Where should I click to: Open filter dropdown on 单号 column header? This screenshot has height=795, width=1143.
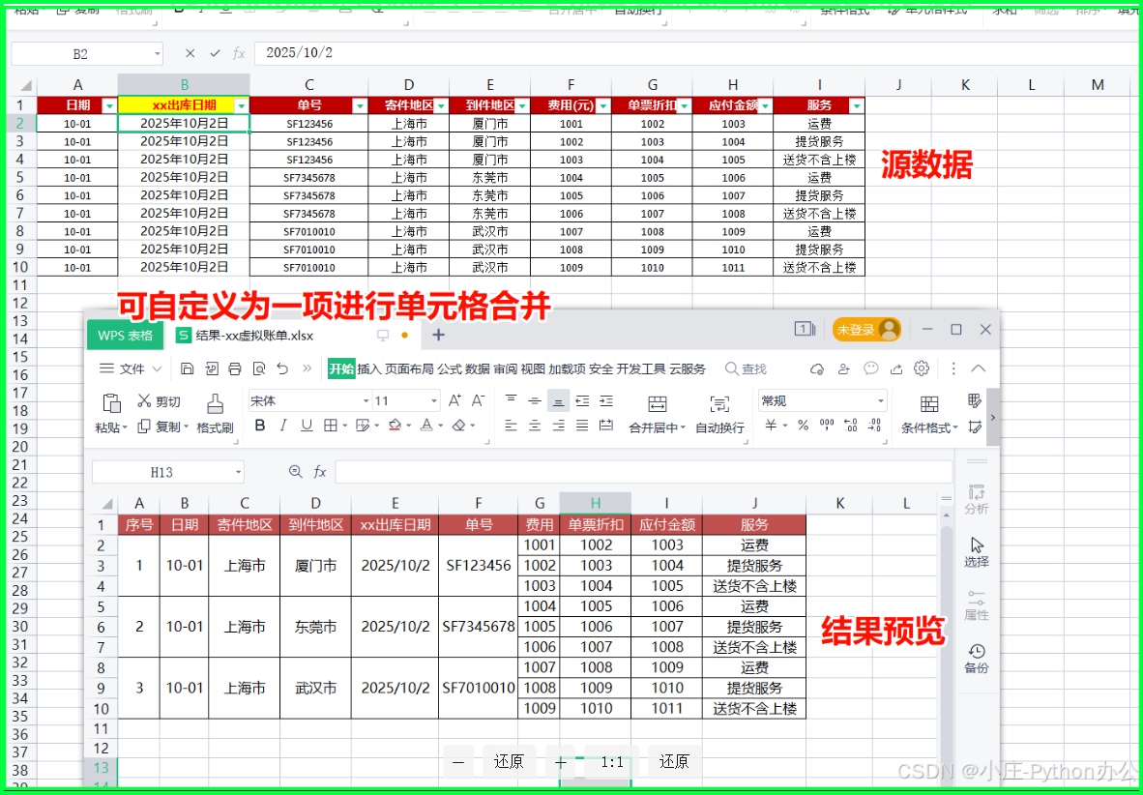coord(360,105)
